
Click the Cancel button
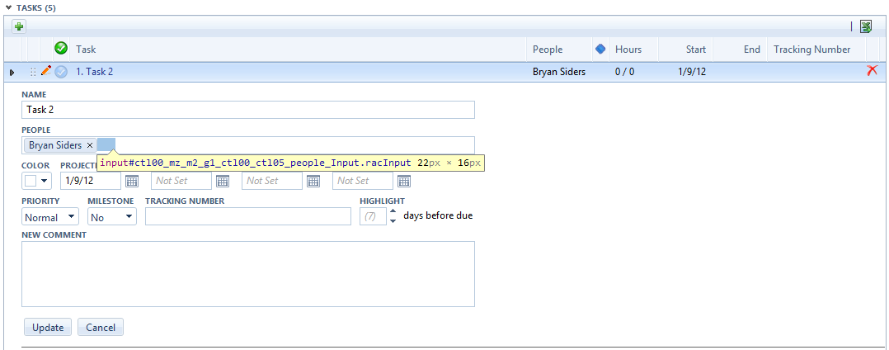point(101,327)
